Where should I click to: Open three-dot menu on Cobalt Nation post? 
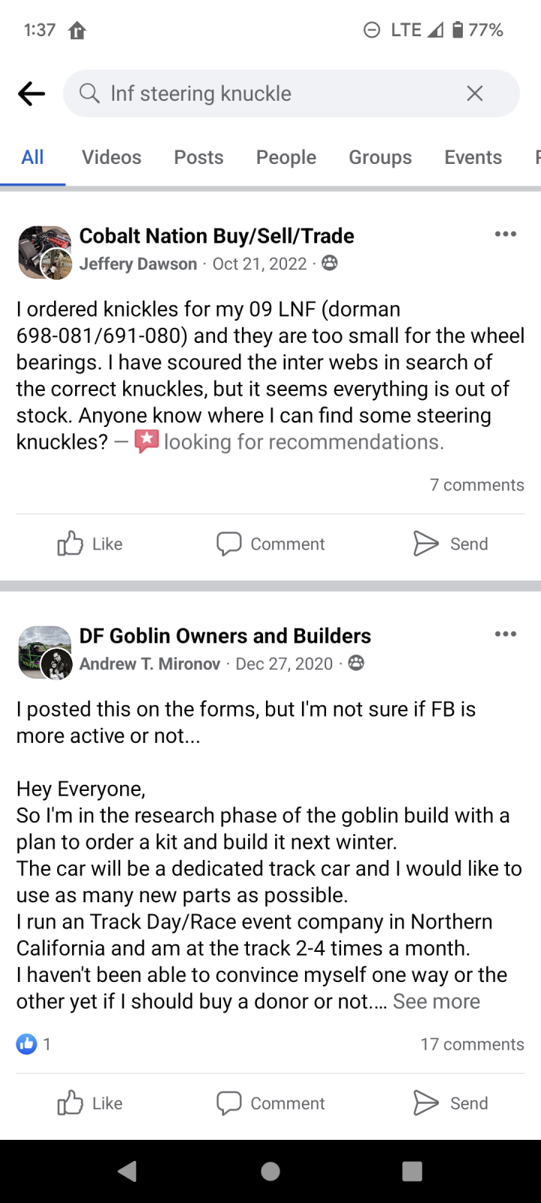[506, 234]
